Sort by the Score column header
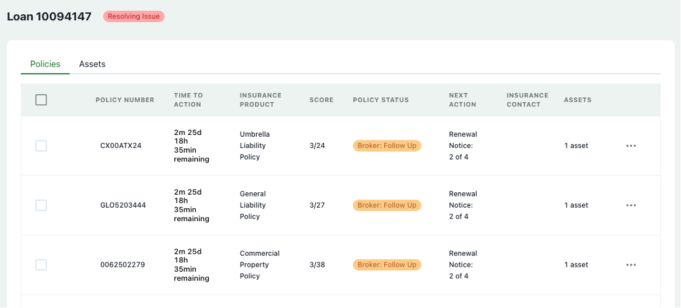This screenshot has height=308, width=681. (x=321, y=100)
